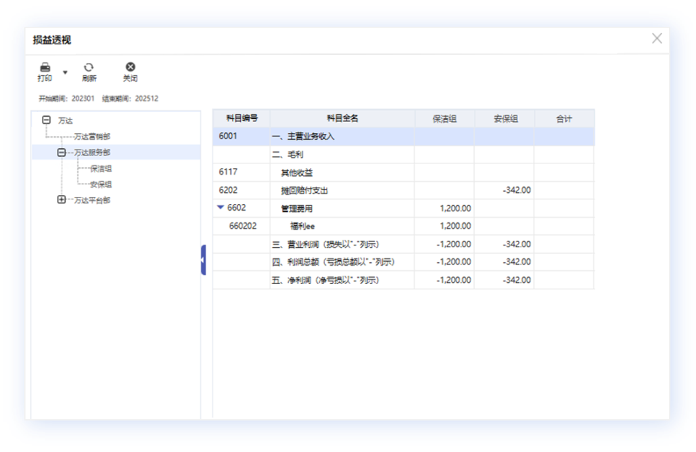Open the print dropdown arrow
The image size is (696, 452).
[65, 72]
